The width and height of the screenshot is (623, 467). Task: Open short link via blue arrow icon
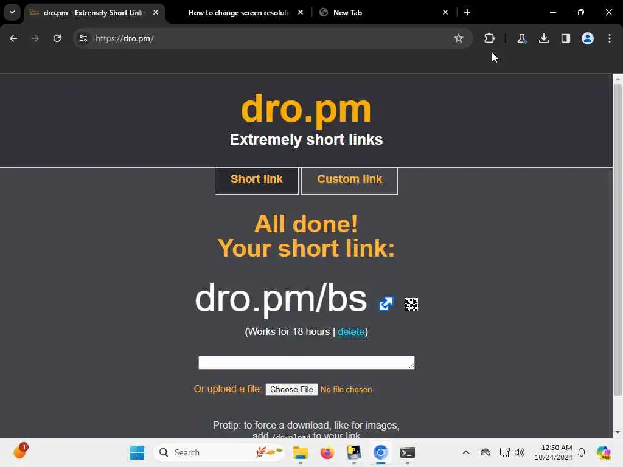coord(386,304)
